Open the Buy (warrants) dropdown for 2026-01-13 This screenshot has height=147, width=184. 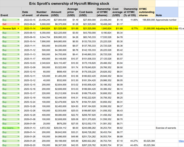tap(11, 128)
